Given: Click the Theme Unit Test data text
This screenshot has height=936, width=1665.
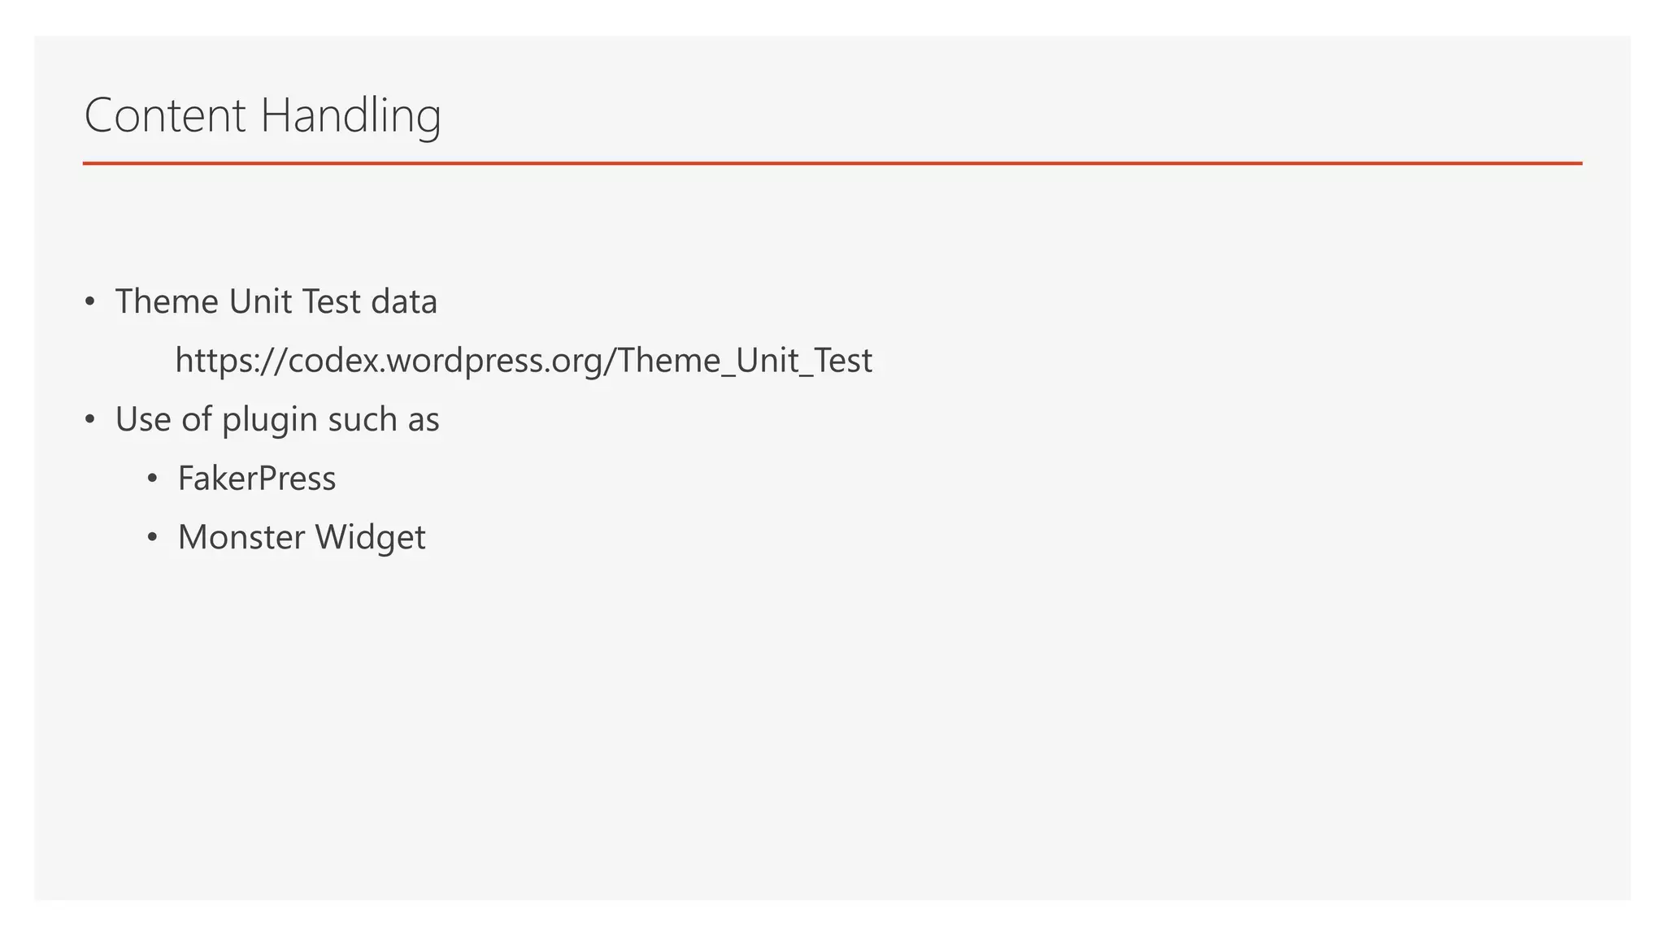Looking at the screenshot, I should click(276, 302).
